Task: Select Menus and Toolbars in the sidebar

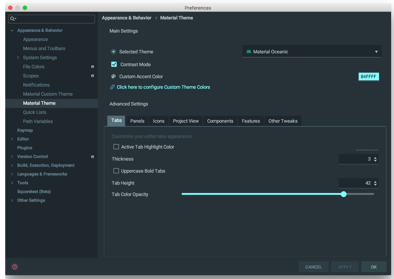Action: [x=44, y=49]
